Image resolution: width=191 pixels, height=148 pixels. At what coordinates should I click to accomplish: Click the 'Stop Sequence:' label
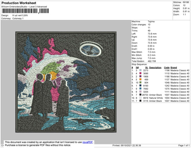click(139, 64)
